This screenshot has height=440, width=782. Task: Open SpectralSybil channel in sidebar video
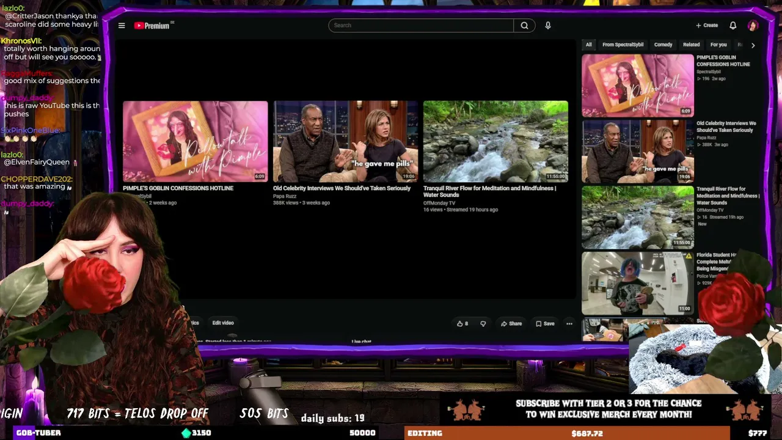click(x=709, y=72)
